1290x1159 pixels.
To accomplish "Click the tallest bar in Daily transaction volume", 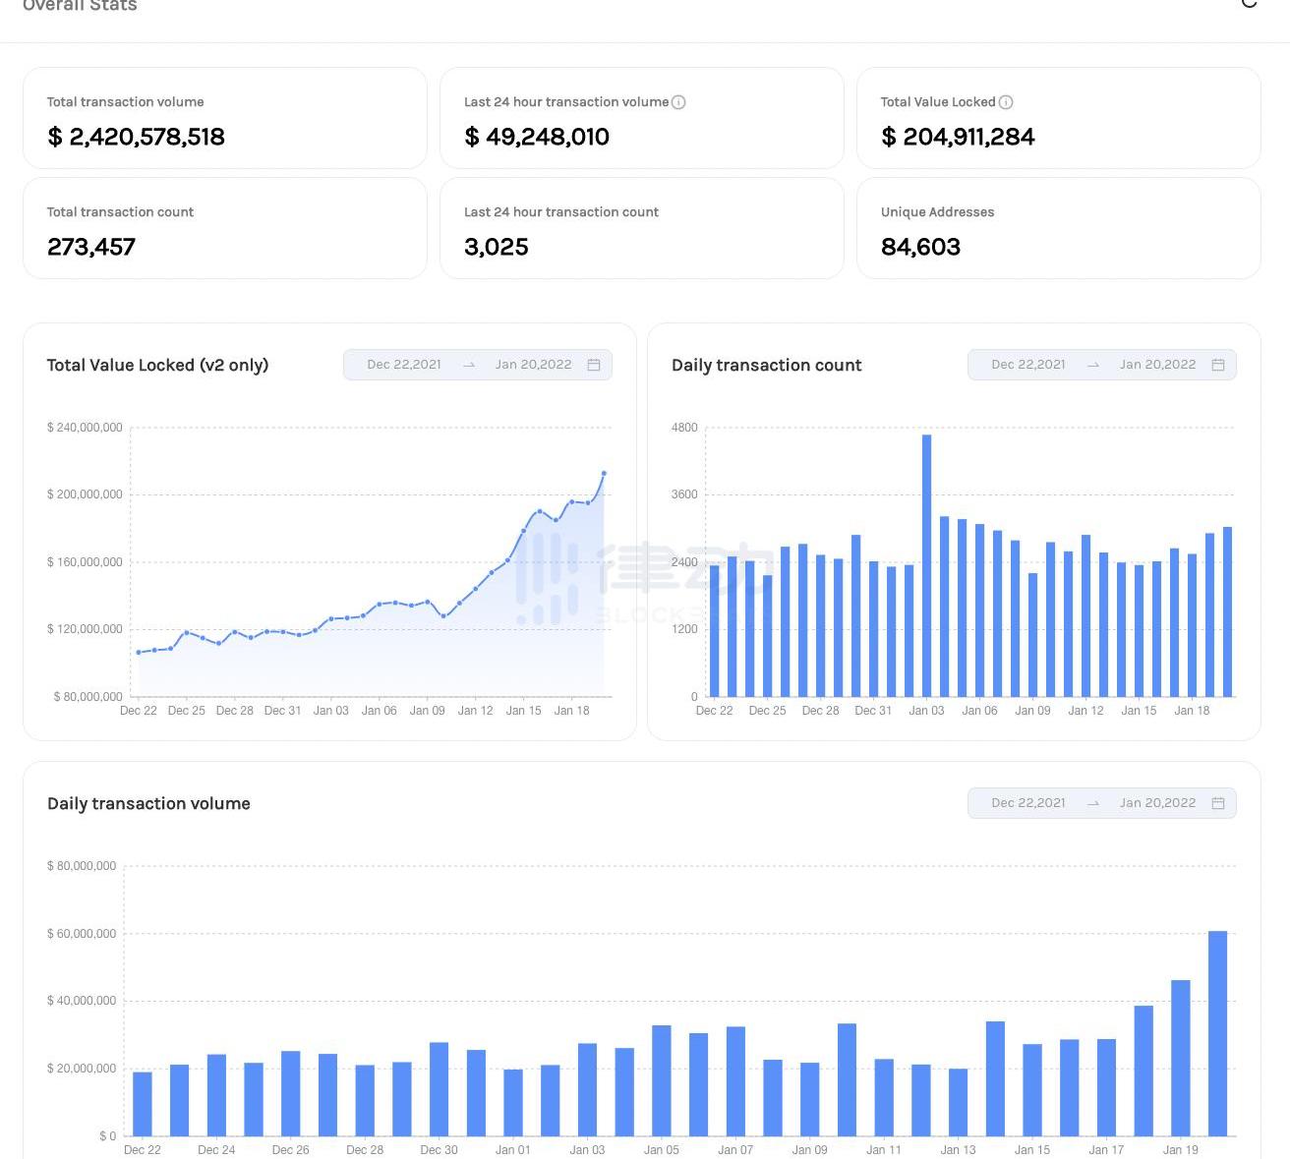I will click(x=1217, y=1032).
